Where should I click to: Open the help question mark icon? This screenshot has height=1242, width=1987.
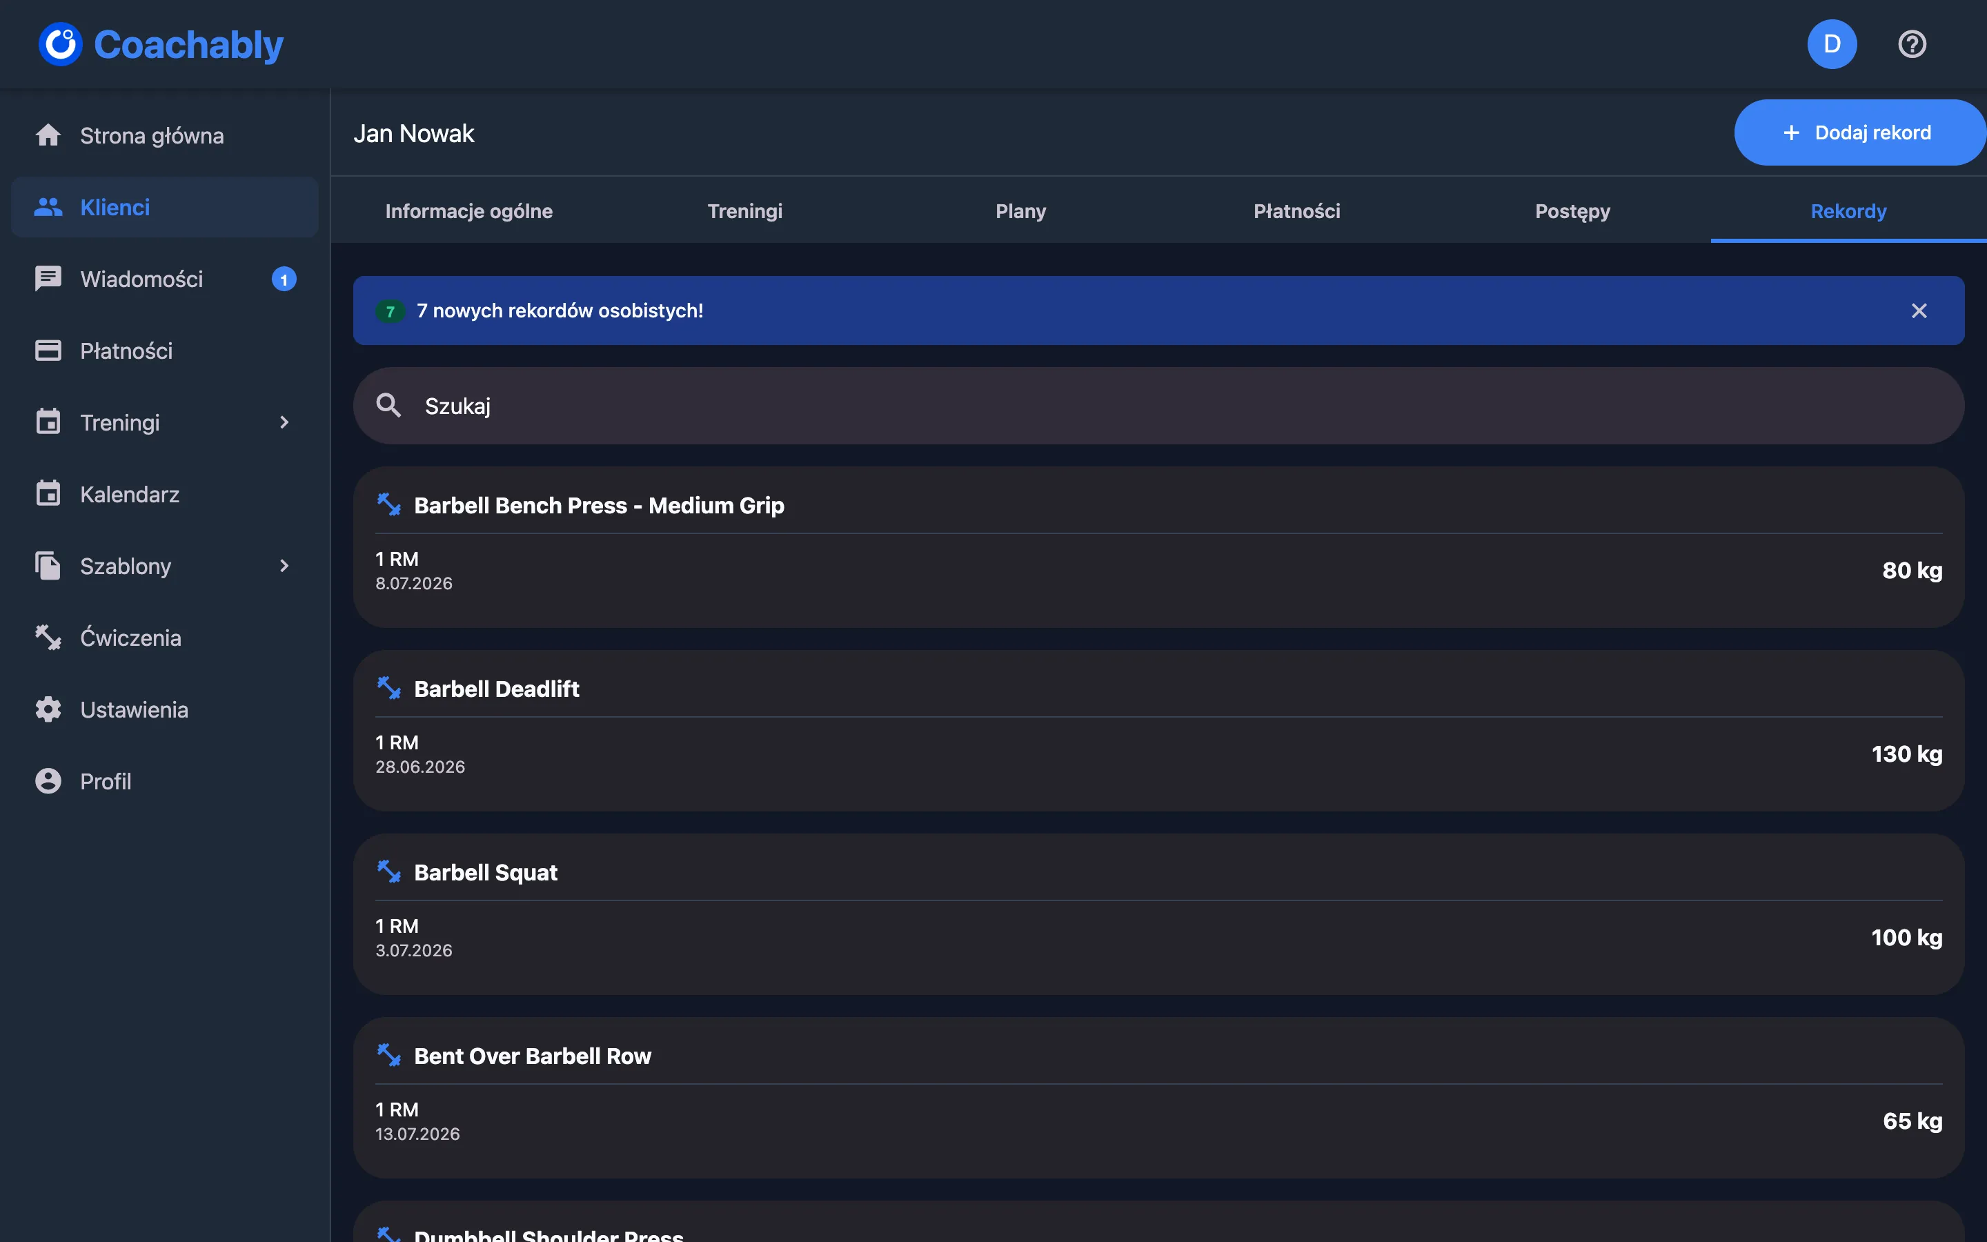click(1912, 44)
